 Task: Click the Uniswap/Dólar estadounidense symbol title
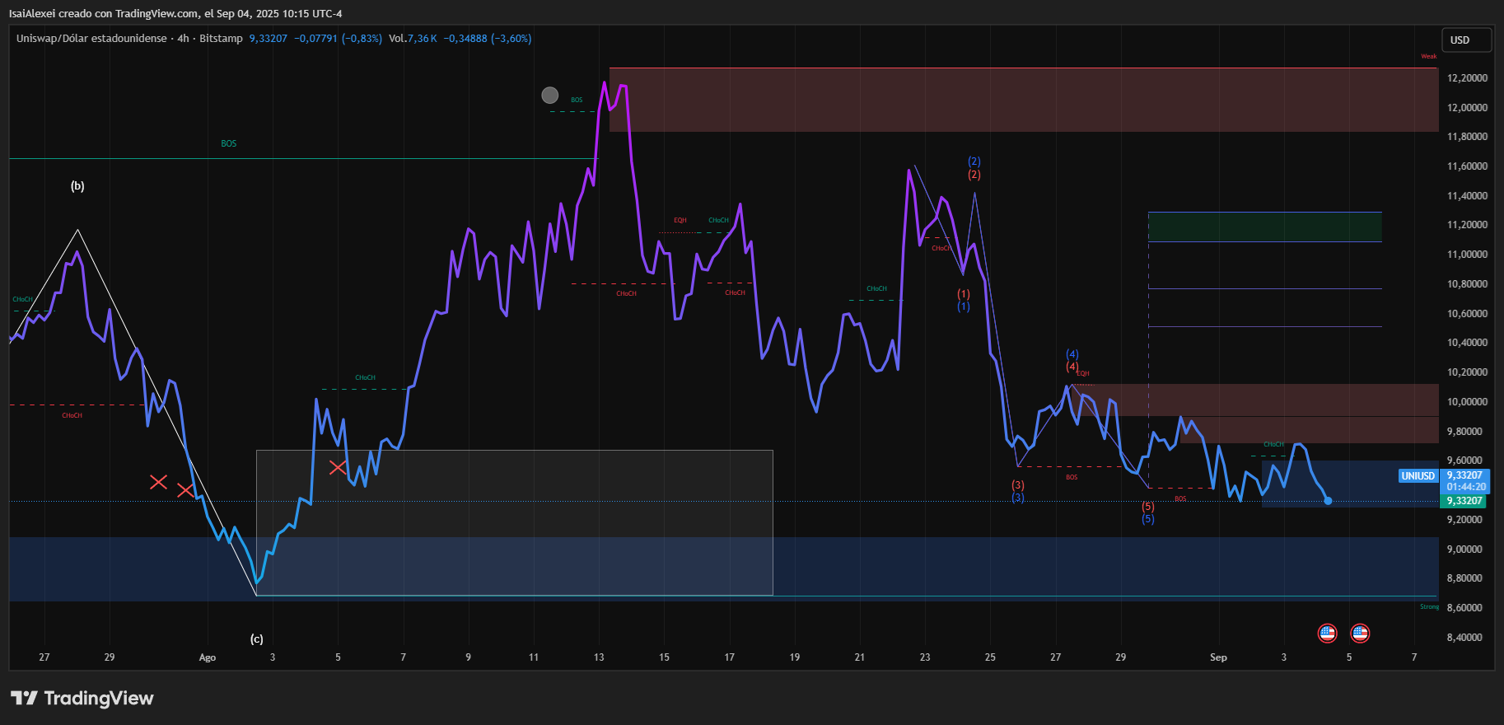[91, 39]
